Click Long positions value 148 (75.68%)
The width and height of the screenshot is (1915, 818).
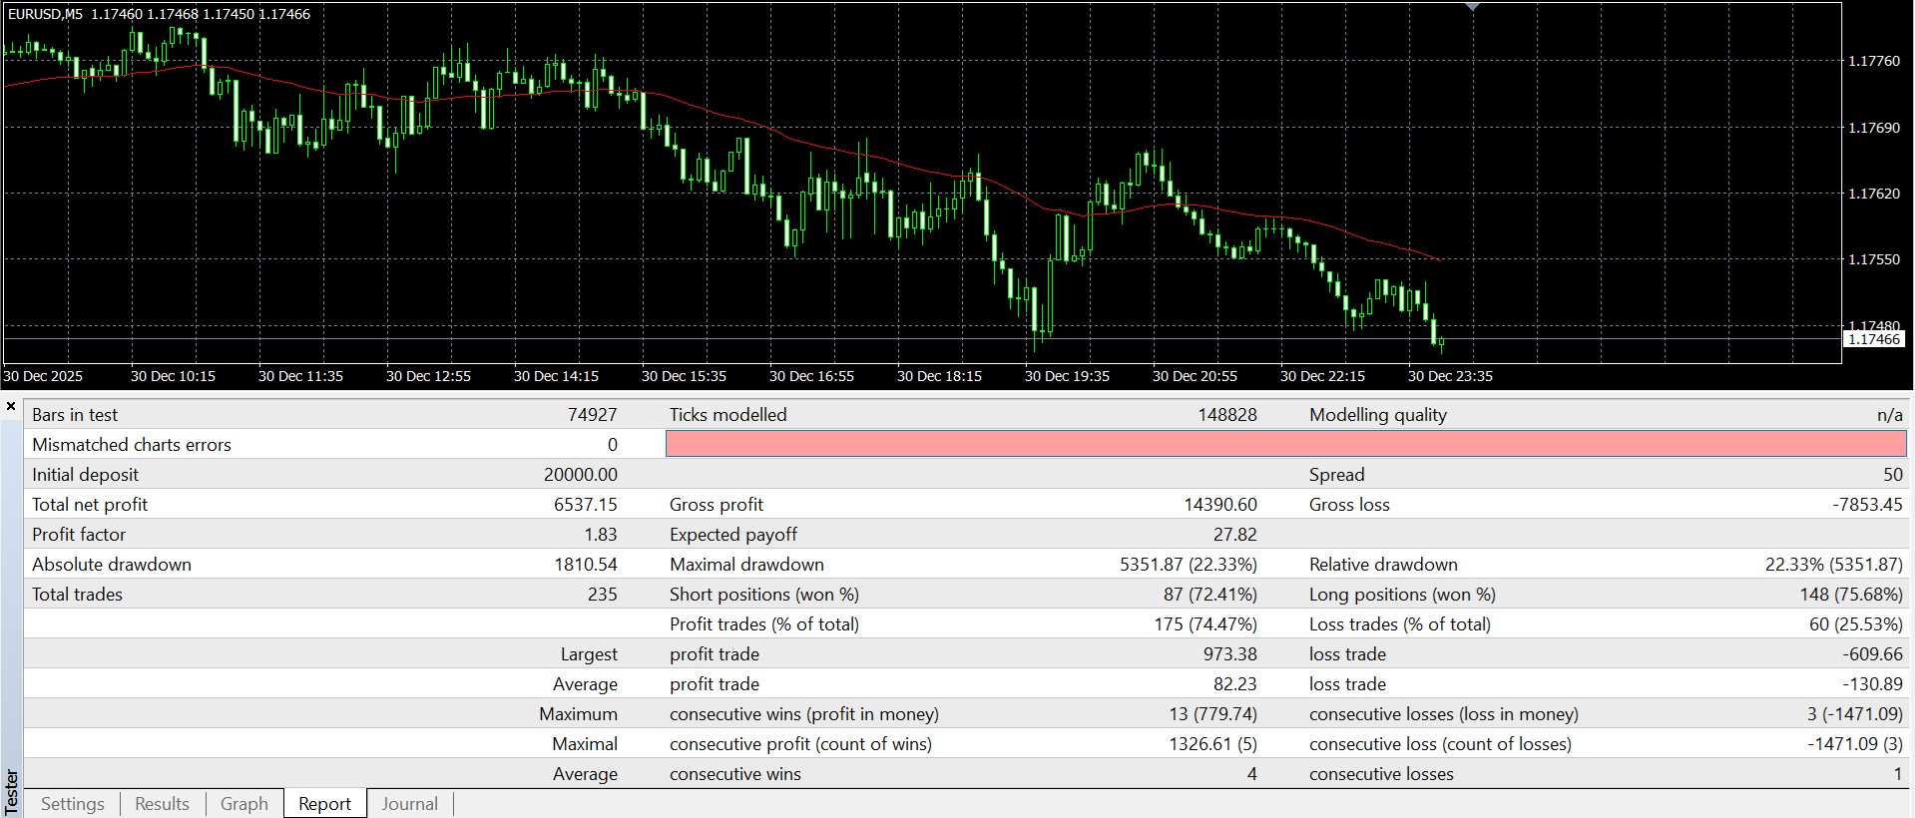tap(1851, 595)
